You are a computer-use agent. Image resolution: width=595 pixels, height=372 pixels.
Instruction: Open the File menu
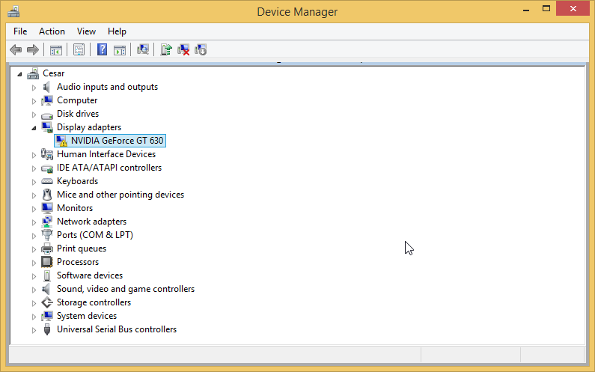[x=20, y=31]
